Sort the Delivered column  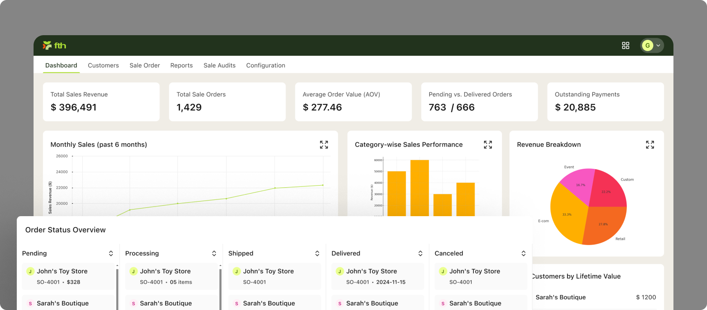point(420,253)
